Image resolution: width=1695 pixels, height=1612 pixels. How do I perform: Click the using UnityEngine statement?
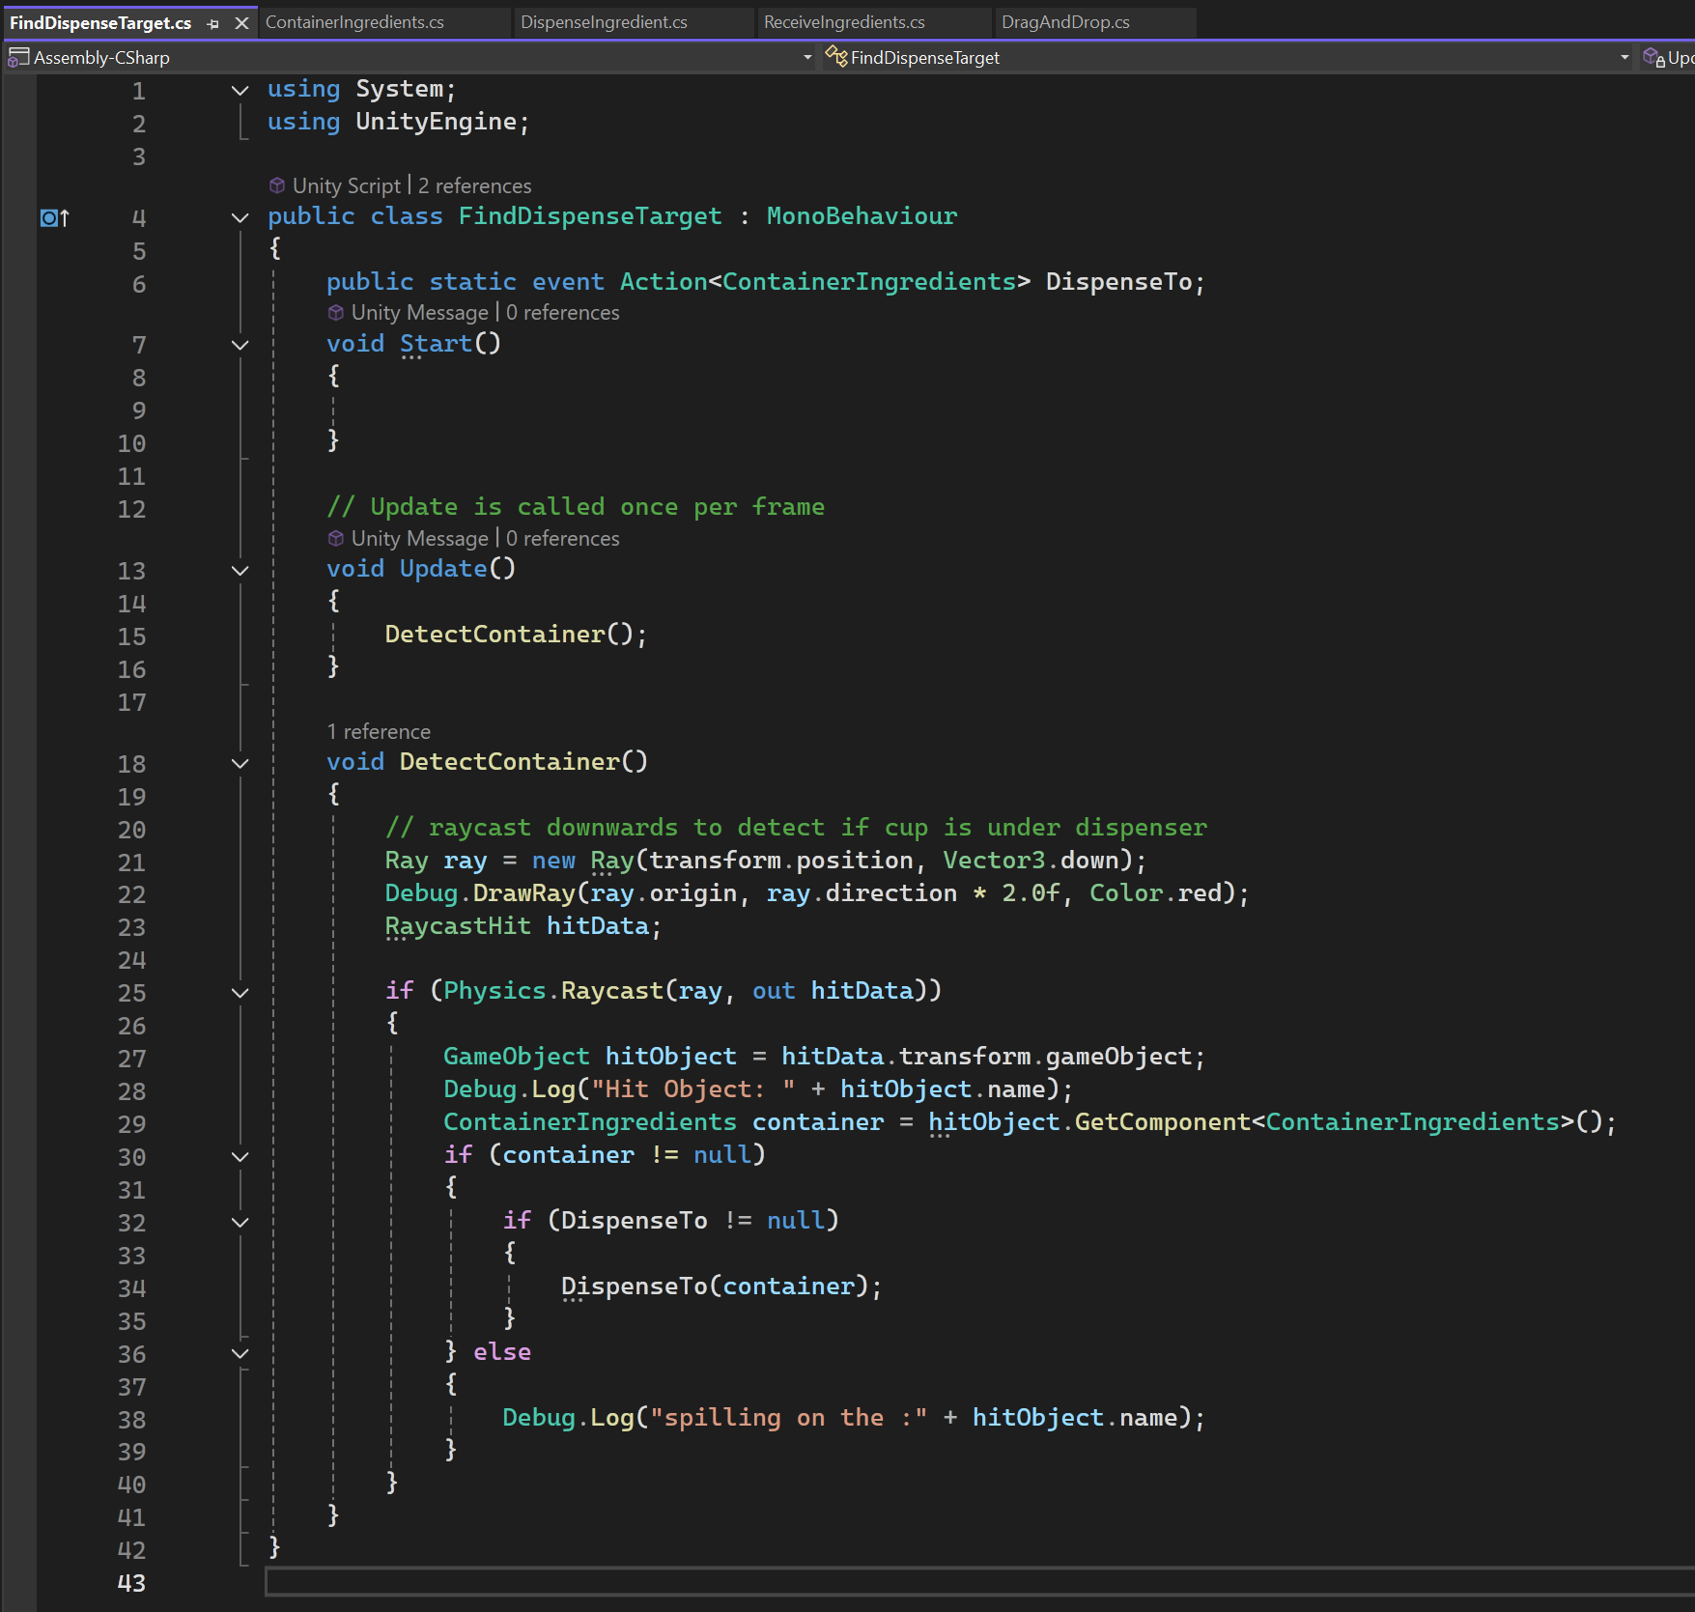tap(398, 122)
